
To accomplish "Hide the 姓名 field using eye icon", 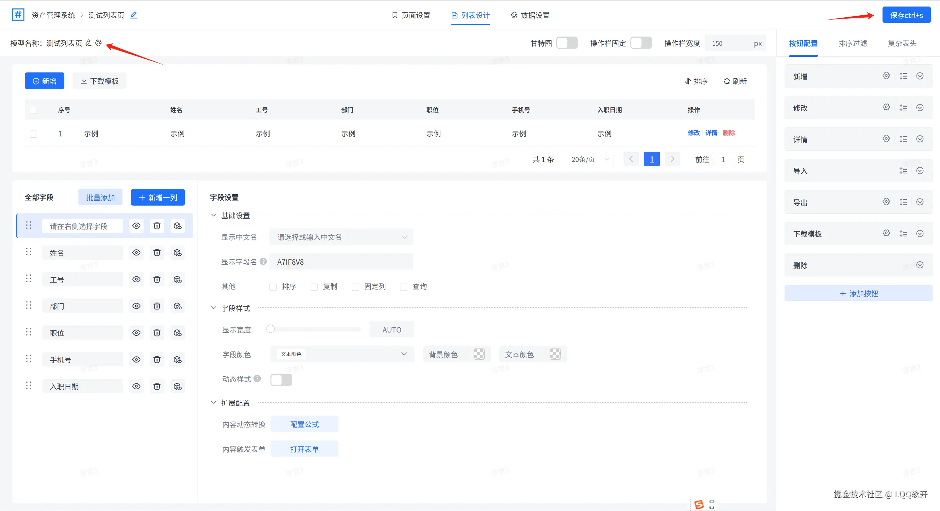I will [136, 253].
